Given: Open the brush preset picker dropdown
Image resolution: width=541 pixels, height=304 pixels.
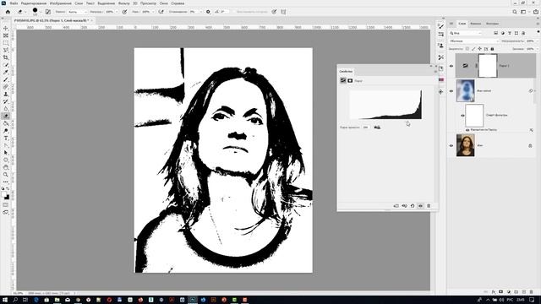Looking at the screenshot, I should point(40,12).
